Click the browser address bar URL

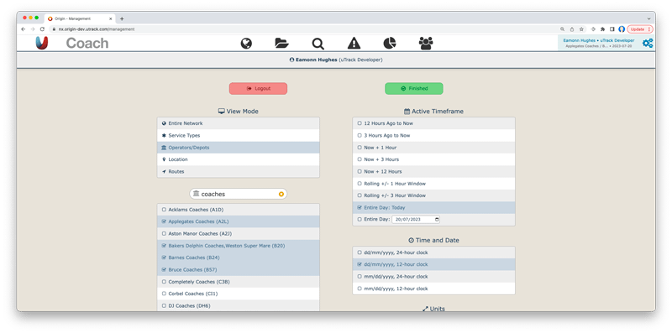coord(97,29)
